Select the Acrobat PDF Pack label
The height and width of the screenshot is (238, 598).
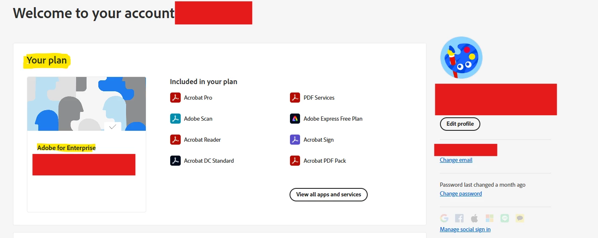pyautogui.click(x=325, y=161)
